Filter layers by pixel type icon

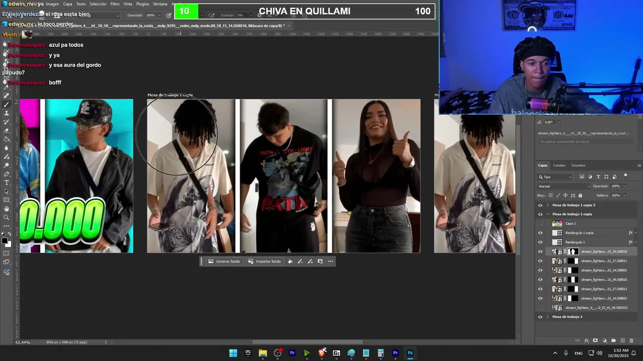582,177
